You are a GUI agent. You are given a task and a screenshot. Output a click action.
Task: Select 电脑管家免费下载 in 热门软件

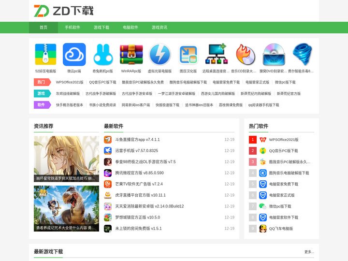point(284,184)
